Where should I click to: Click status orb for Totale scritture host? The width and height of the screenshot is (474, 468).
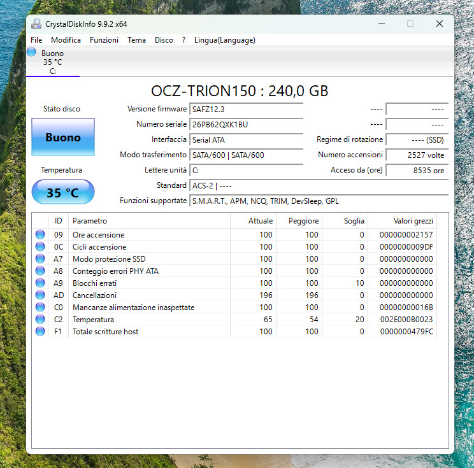point(40,331)
